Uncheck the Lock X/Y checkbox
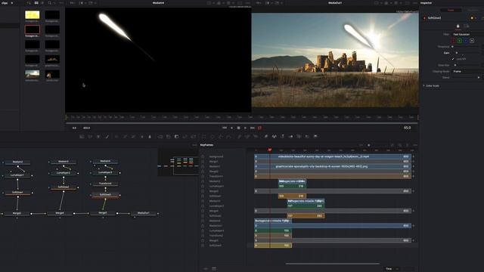Image resolution: width=484 pixels, height=272 pixels. pyautogui.click(x=453, y=59)
